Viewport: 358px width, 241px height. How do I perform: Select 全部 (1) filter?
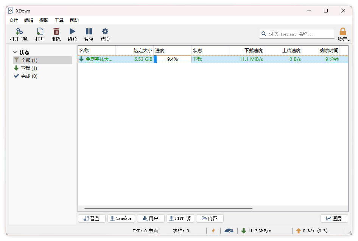tap(43, 60)
